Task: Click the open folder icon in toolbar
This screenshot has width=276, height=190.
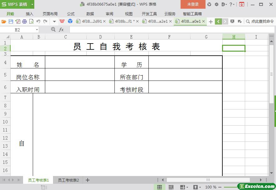Action: click(4, 21)
